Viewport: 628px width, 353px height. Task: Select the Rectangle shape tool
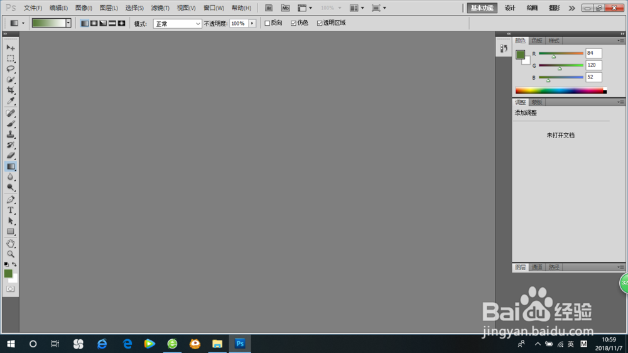11,232
